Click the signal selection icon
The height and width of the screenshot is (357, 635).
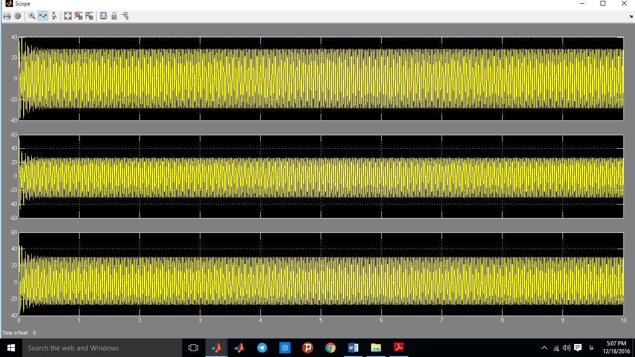click(125, 16)
